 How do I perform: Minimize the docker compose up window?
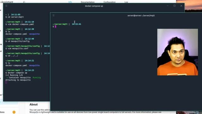168,6
